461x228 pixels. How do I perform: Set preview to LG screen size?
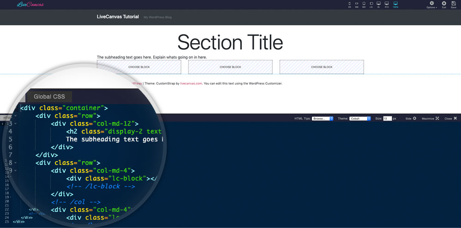click(x=371, y=4)
